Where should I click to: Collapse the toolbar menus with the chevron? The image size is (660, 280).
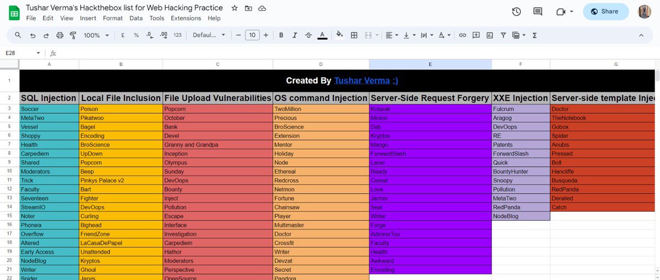click(641, 35)
